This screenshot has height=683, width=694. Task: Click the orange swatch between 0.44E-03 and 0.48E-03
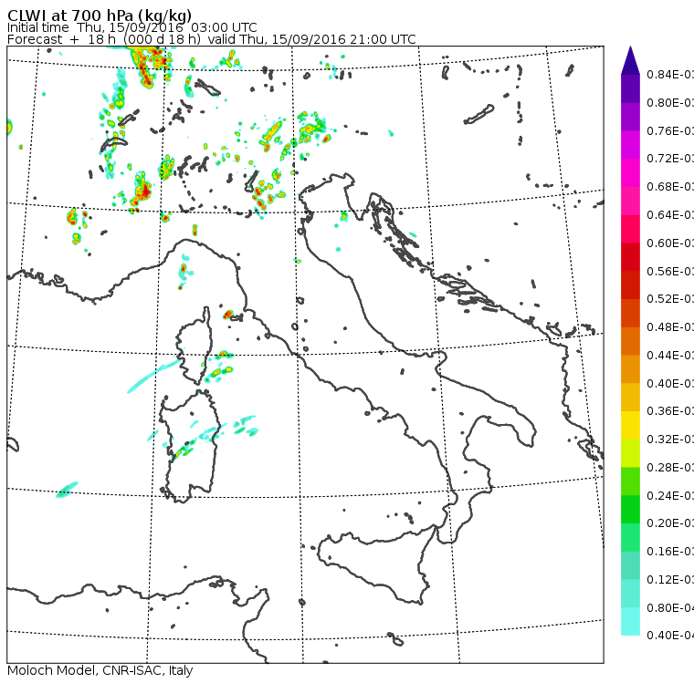click(x=630, y=341)
